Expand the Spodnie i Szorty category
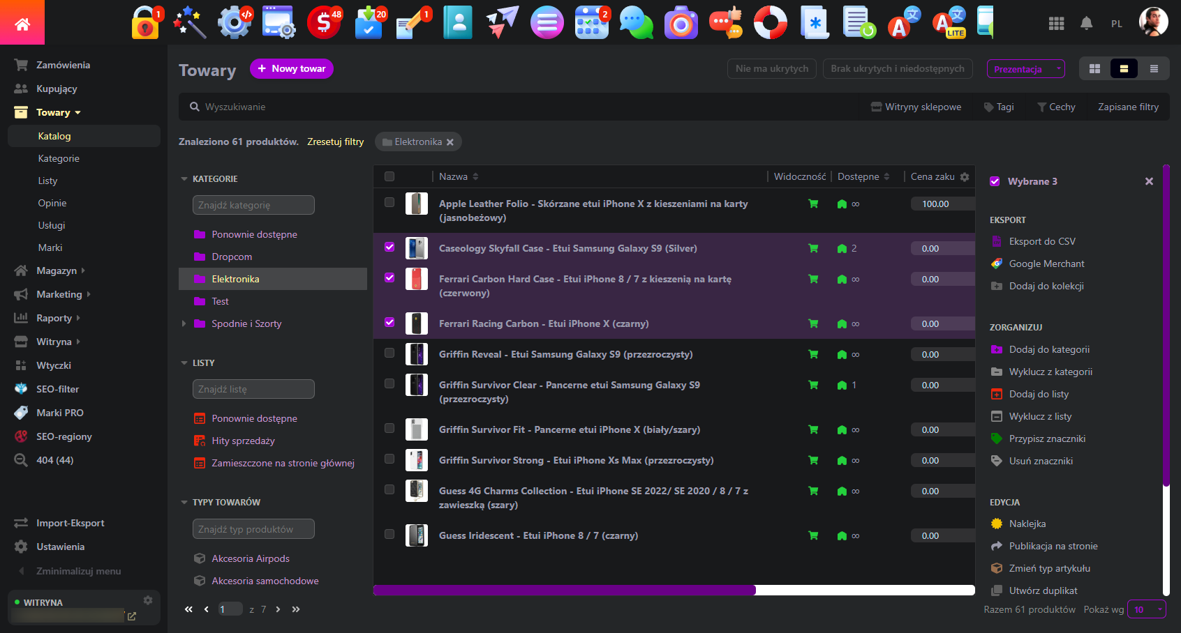The height and width of the screenshot is (633, 1181). pyautogui.click(x=184, y=323)
